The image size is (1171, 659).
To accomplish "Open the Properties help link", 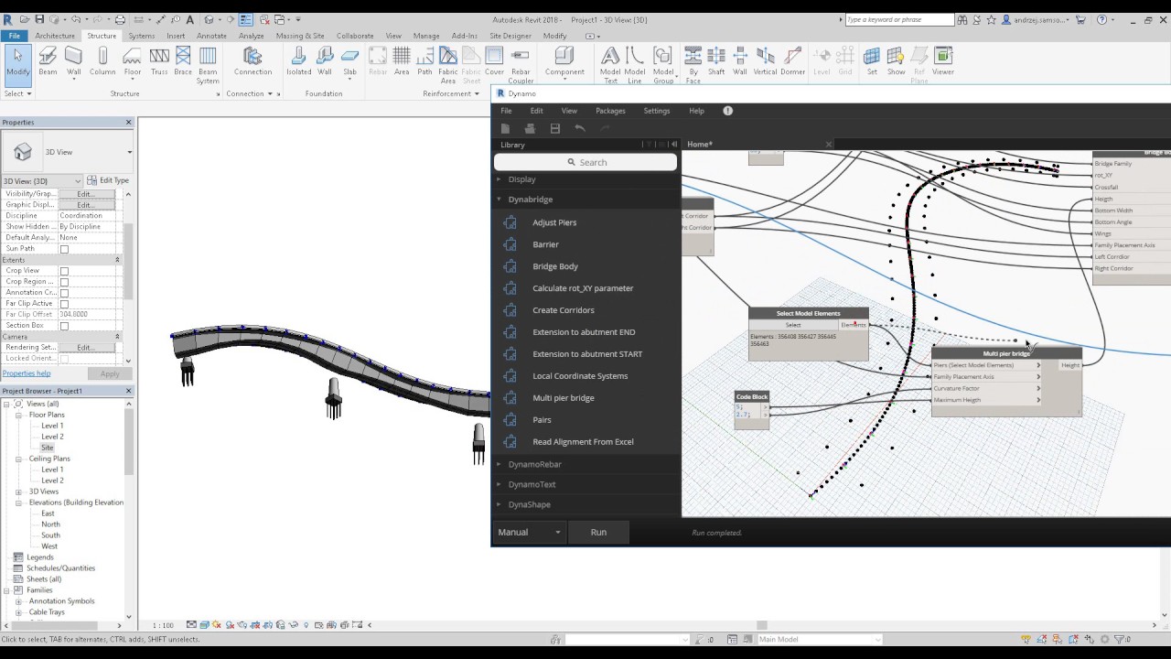I will (x=27, y=373).
